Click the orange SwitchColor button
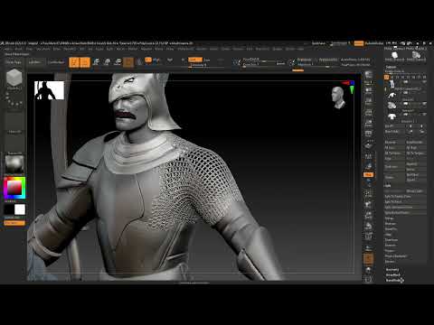The width and height of the screenshot is (434, 325). 14,223
